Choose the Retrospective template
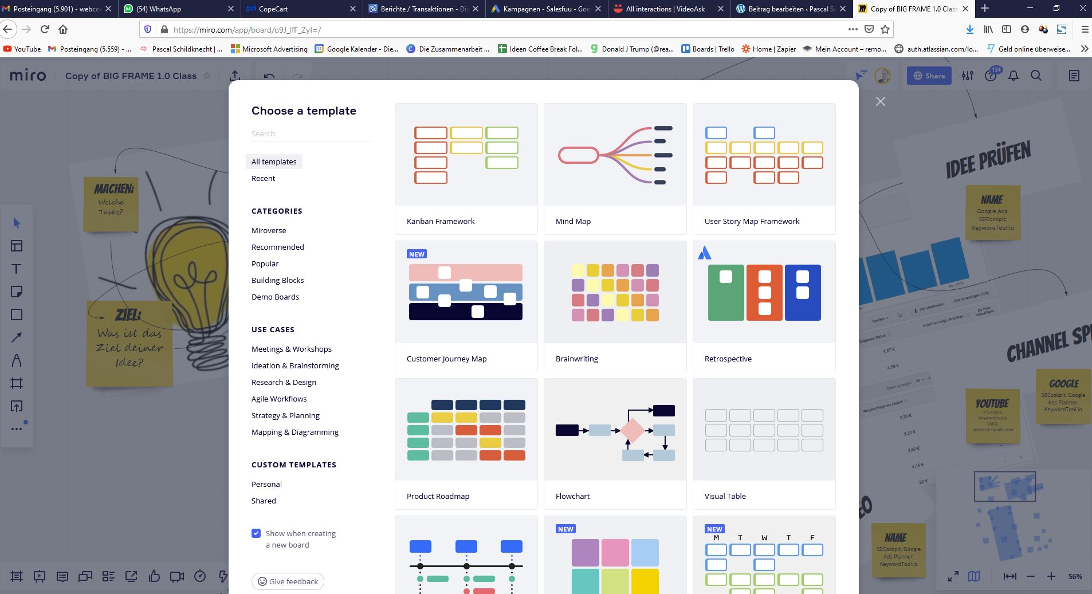The height and width of the screenshot is (594, 1092). coord(764,306)
